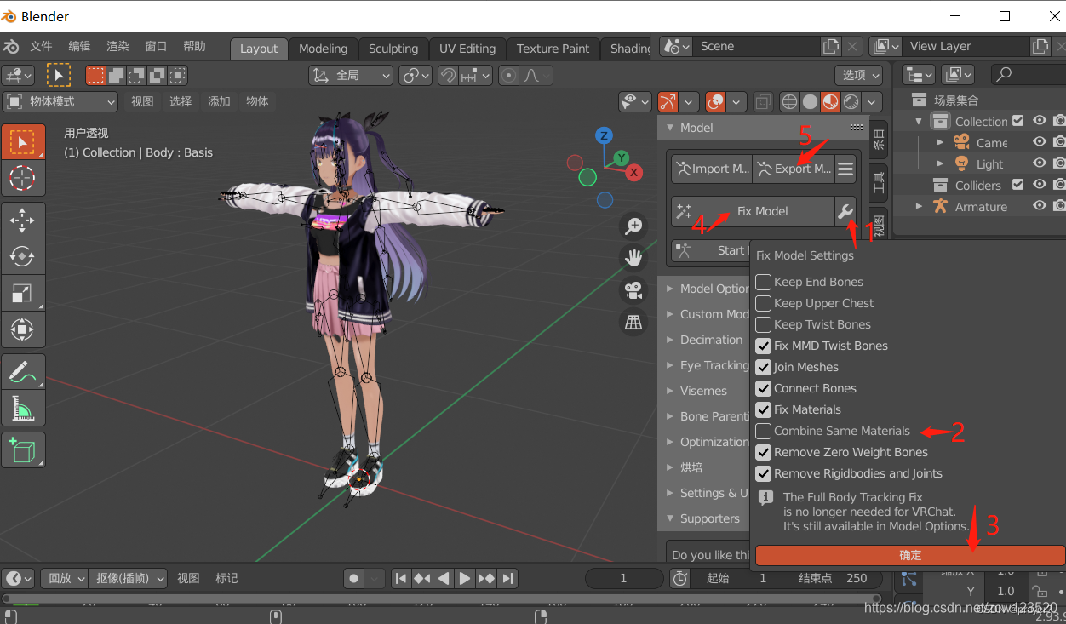
Task: Select the Move tool
Action: (x=22, y=220)
